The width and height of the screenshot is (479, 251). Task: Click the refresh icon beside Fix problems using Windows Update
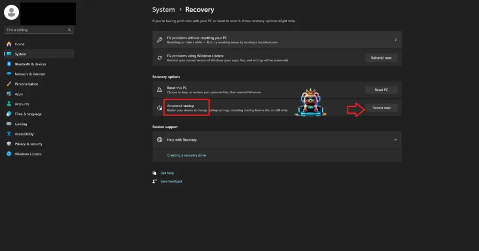point(160,58)
